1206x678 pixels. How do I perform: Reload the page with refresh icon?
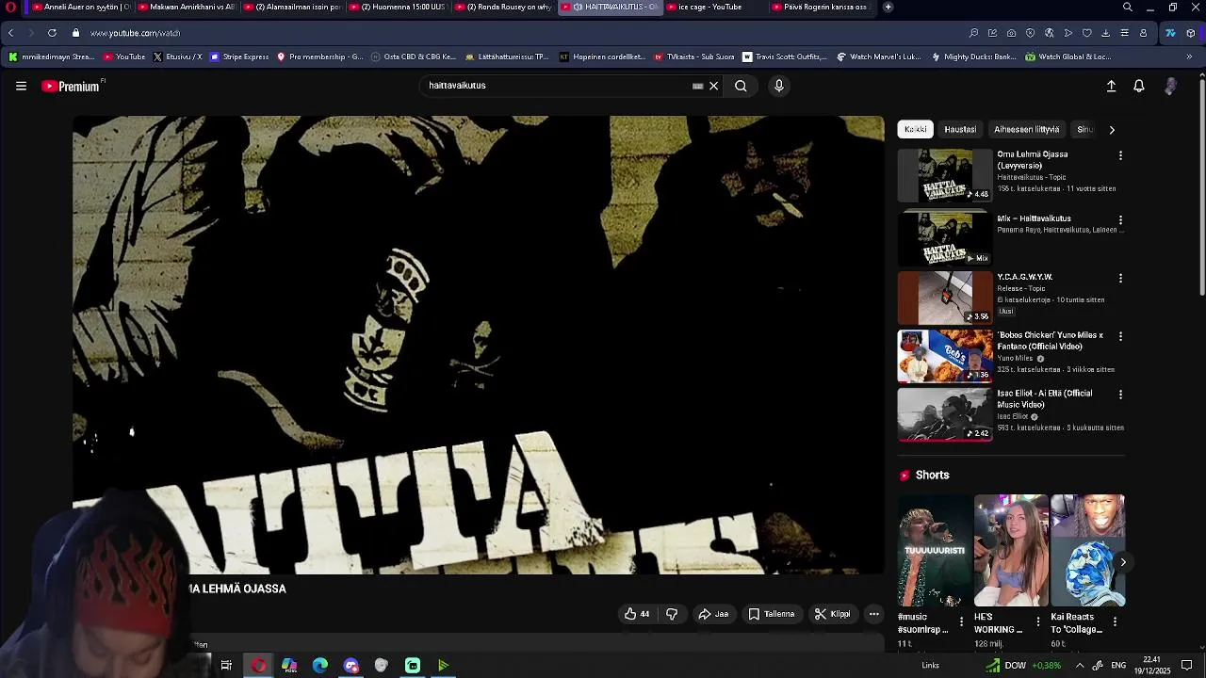(52, 33)
